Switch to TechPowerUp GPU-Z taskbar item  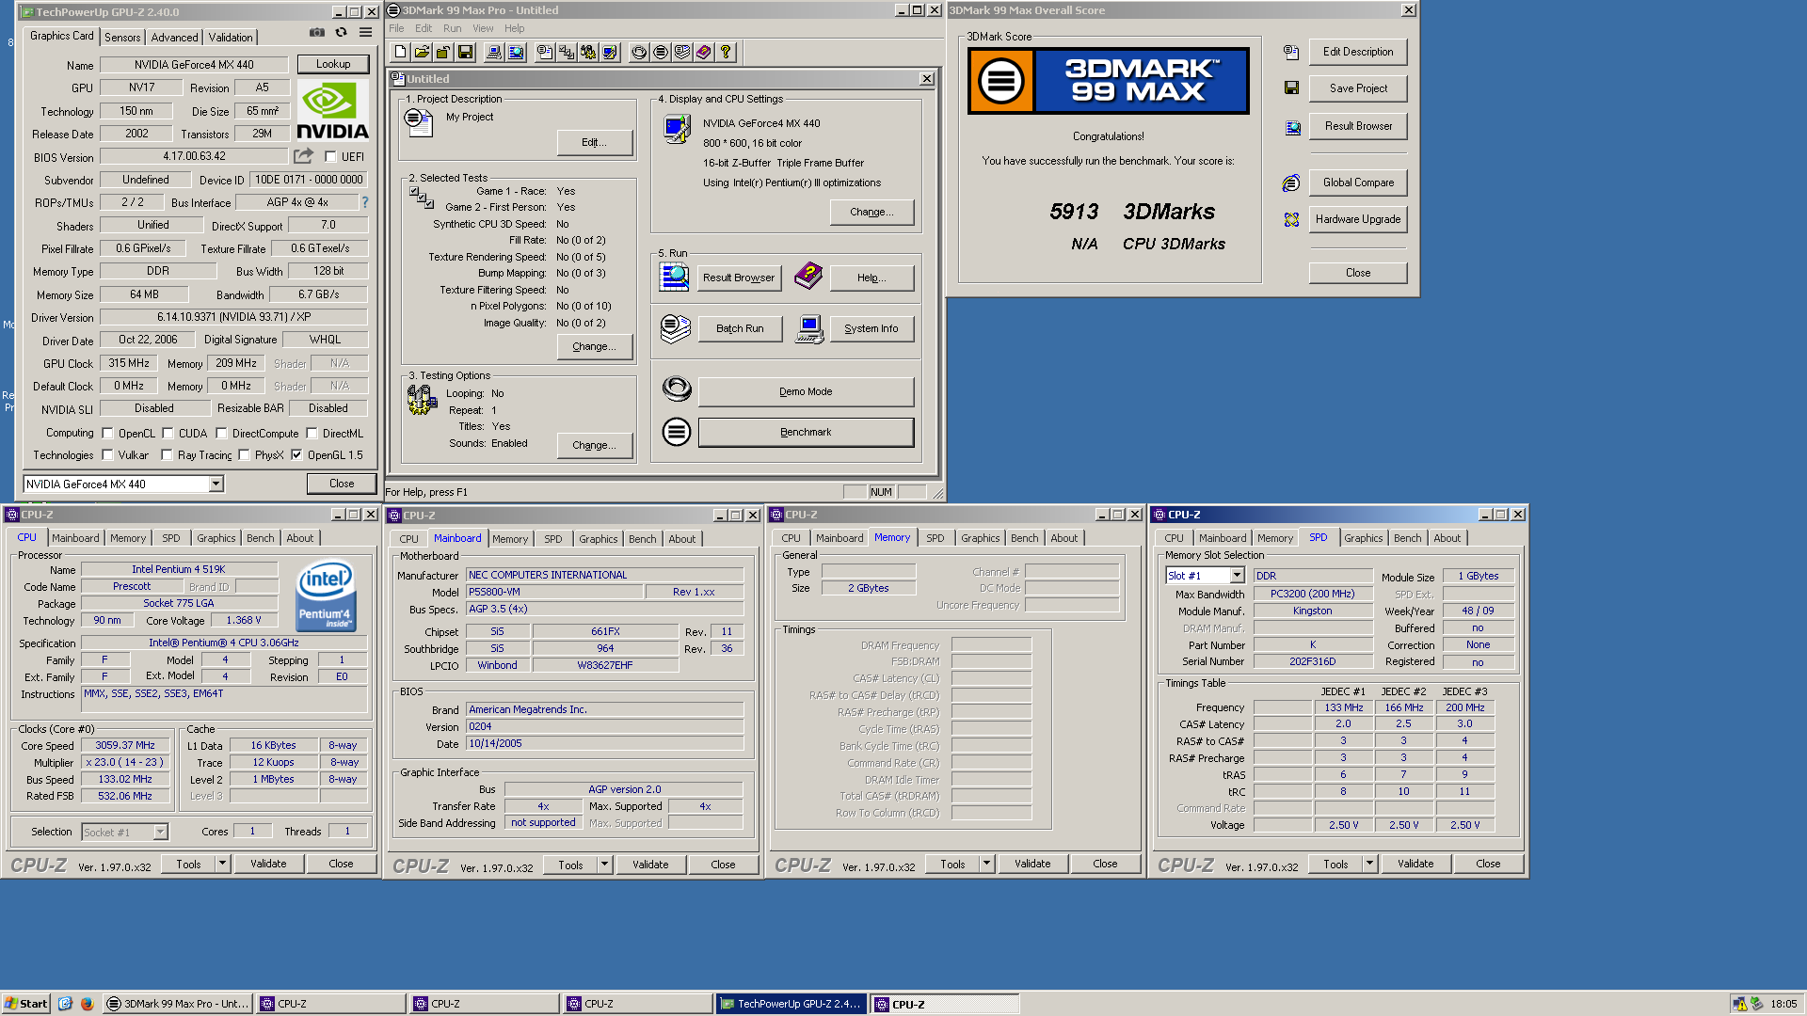pyautogui.click(x=791, y=1004)
